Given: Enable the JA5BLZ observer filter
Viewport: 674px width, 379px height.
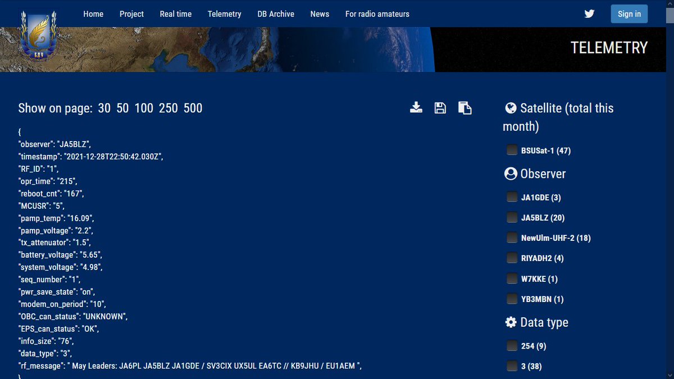Looking at the screenshot, I should click(x=512, y=217).
